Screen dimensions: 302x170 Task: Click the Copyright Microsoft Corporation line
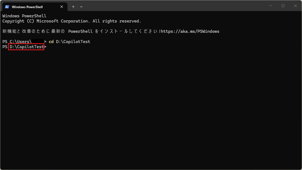tap(72, 21)
